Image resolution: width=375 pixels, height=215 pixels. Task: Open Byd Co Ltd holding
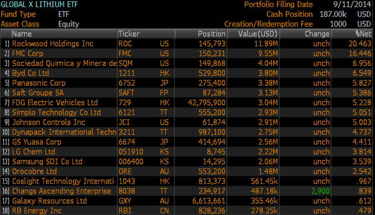(30, 73)
